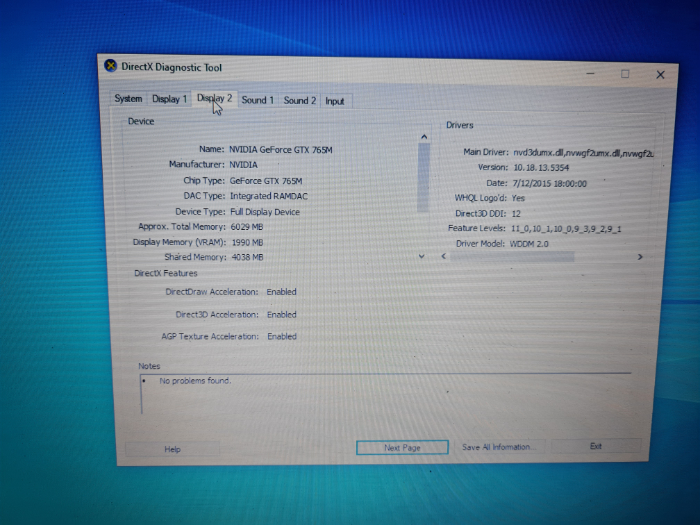Click Drivers list scroll right arrow
700x525 pixels.
click(x=640, y=257)
